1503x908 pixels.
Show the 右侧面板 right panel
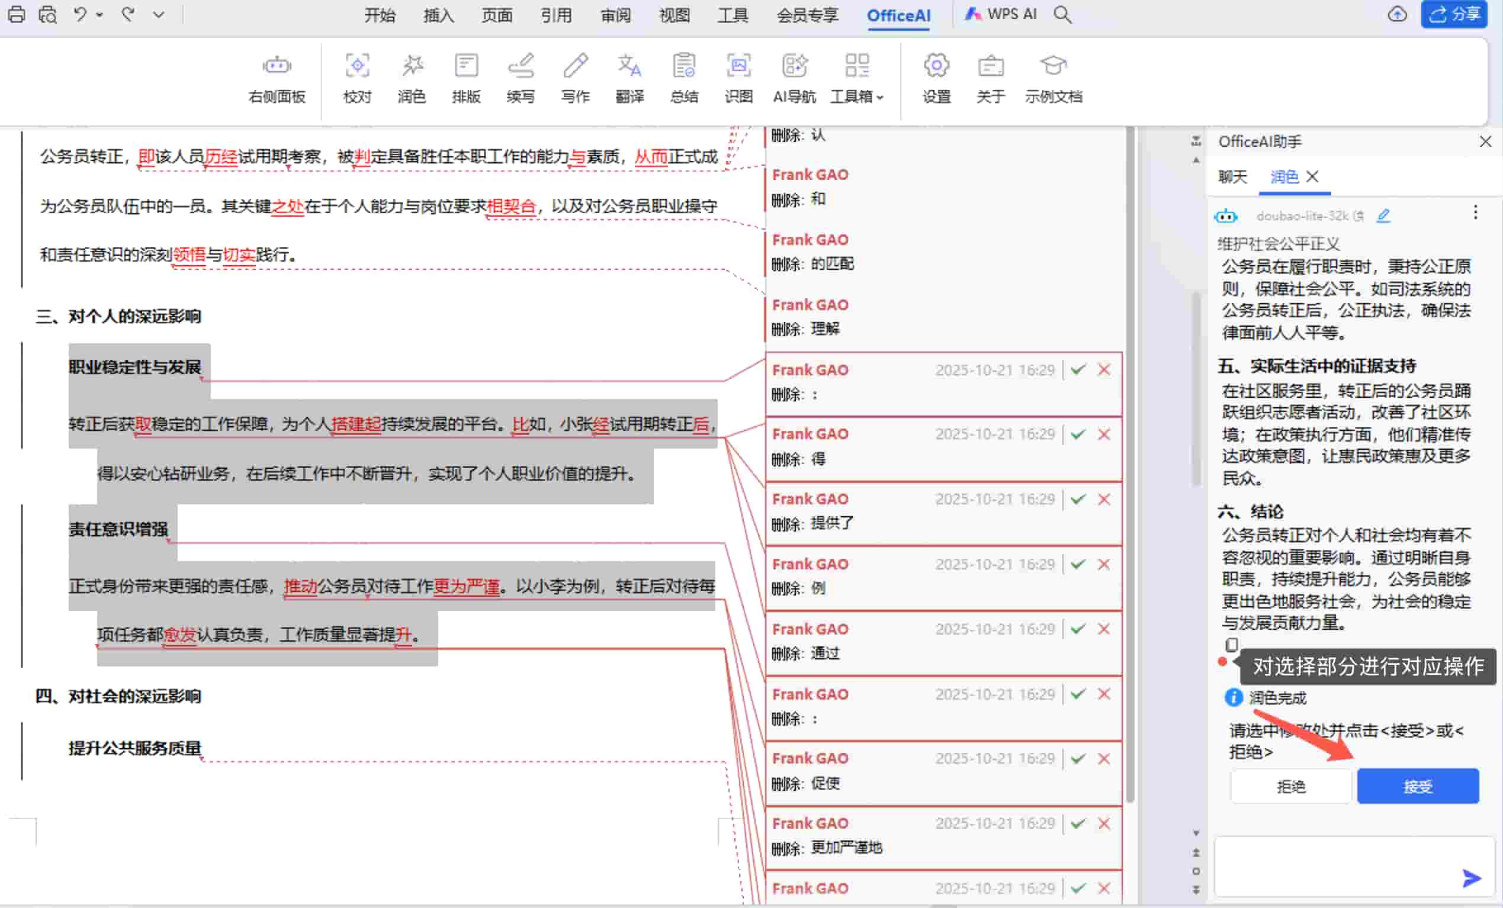(277, 78)
